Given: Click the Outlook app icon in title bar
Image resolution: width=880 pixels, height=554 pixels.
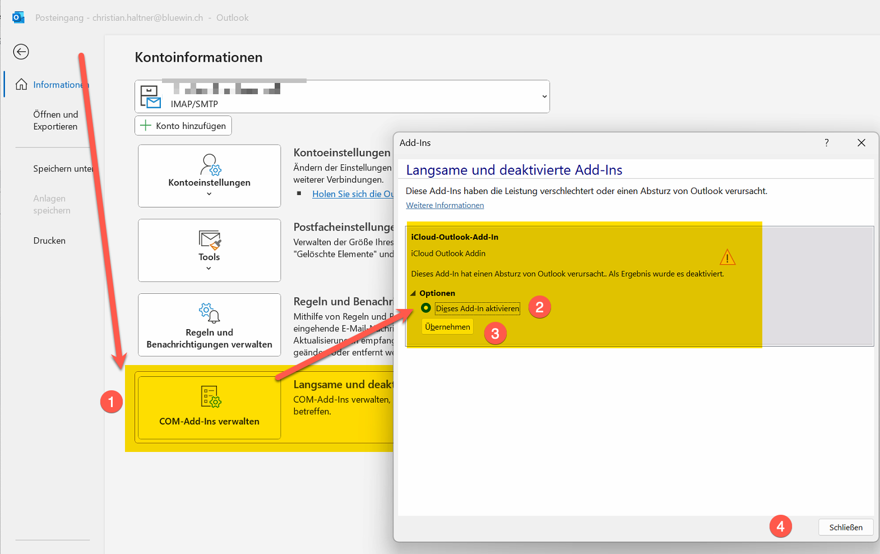Looking at the screenshot, I should 18,17.
